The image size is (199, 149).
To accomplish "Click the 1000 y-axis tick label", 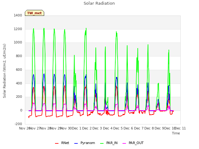I will click(x=18, y=43).
